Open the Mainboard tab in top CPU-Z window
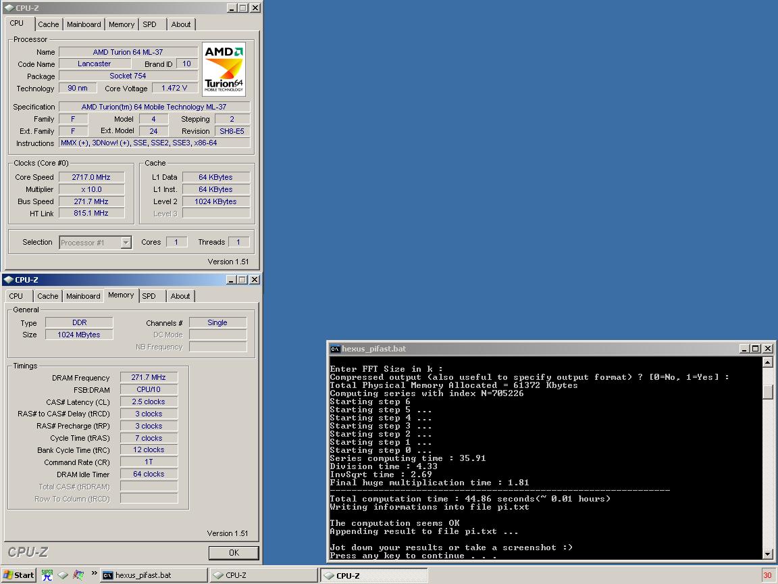Screen dimensions: 778x584 click(84, 24)
